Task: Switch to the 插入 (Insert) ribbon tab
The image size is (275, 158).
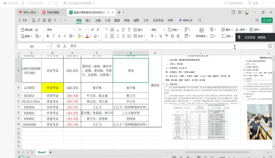Action: (88, 20)
